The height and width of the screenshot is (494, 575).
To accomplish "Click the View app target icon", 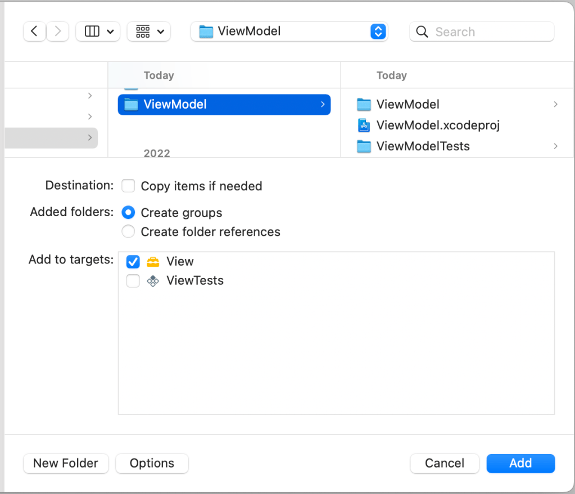I will point(152,262).
